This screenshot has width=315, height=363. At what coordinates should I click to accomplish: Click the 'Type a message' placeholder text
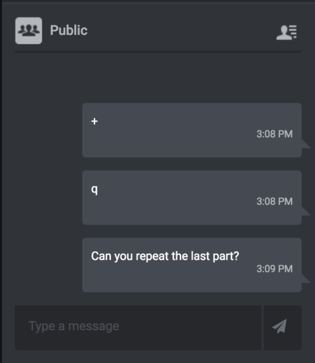pyautogui.click(x=74, y=326)
